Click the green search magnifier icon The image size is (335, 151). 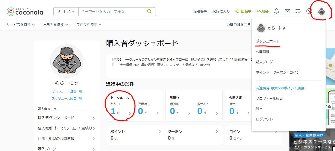149,11
